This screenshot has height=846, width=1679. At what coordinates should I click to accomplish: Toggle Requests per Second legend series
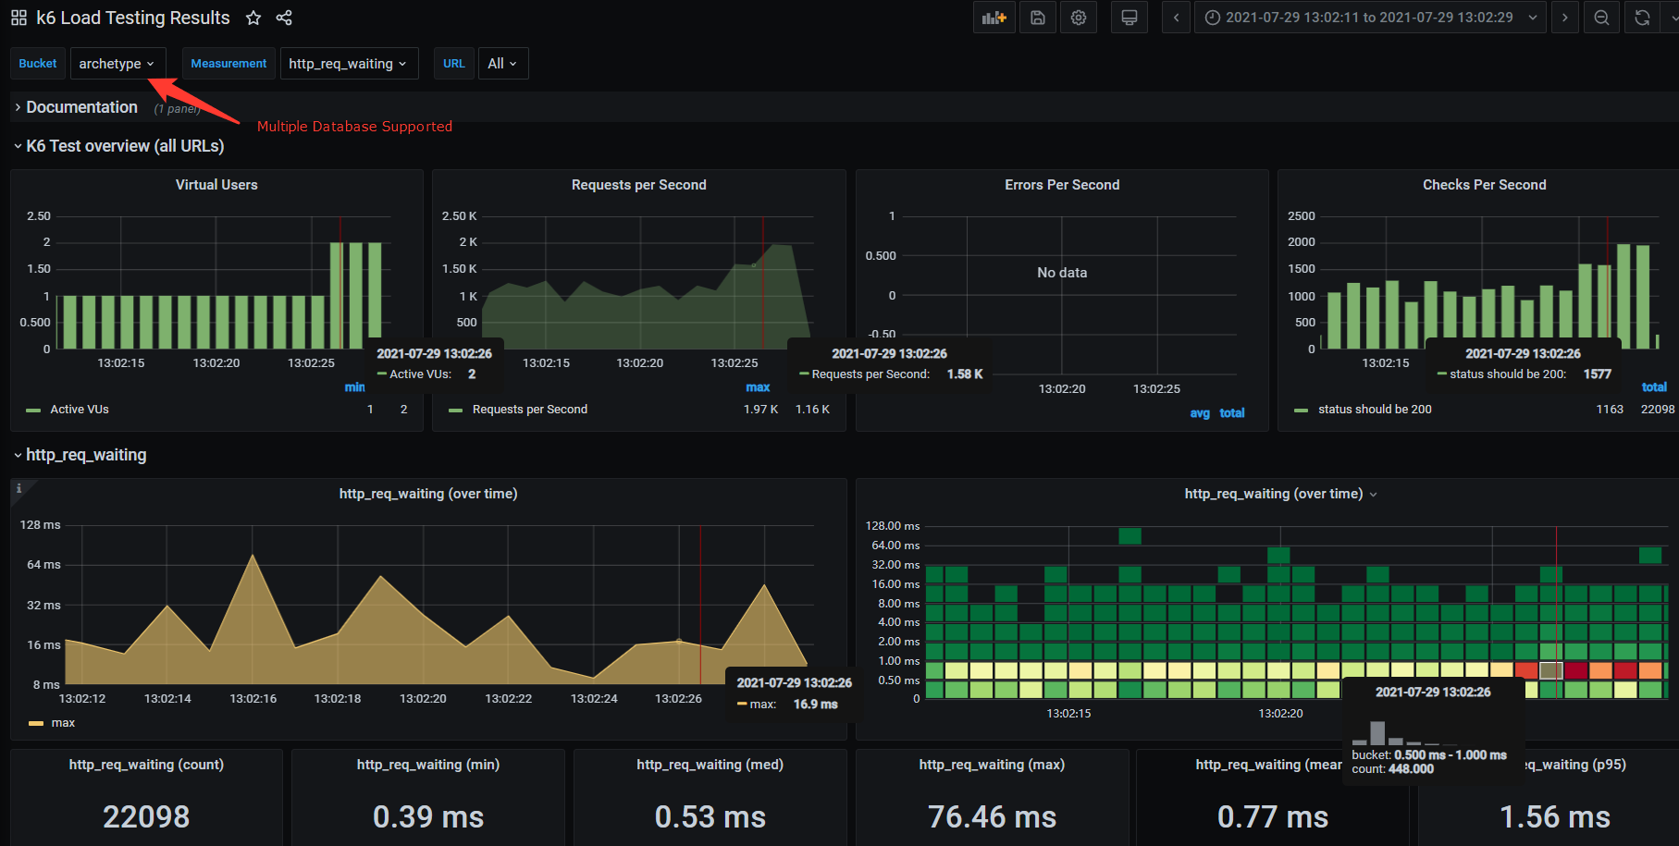[529, 410]
